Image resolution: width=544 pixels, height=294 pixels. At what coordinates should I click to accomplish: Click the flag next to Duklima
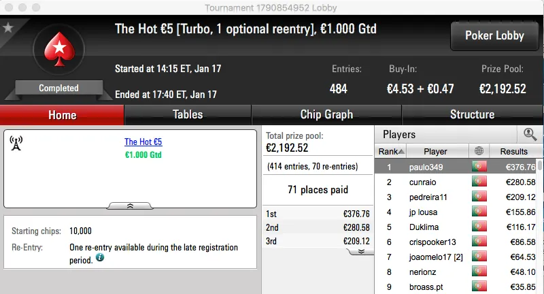point(479,227)
